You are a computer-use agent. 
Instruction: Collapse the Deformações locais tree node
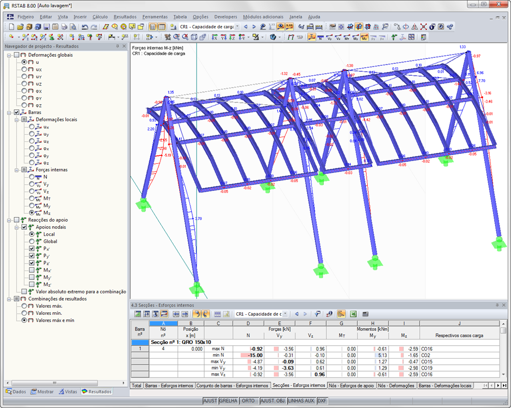point(16,120)
